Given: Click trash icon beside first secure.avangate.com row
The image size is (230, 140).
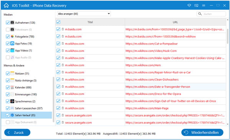Looking at the screenshot, I should 63,115.
